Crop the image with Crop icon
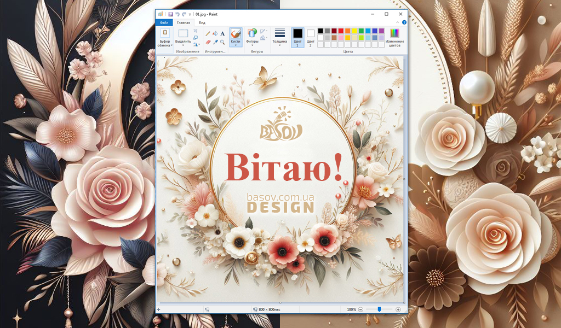 pos(196,31)
